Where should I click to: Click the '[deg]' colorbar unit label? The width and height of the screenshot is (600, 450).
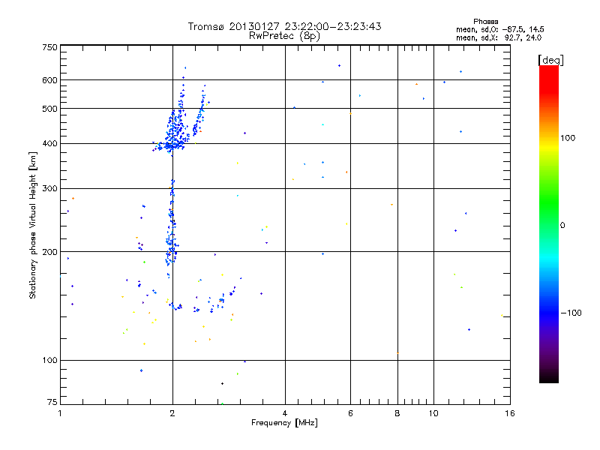point(550,60)
